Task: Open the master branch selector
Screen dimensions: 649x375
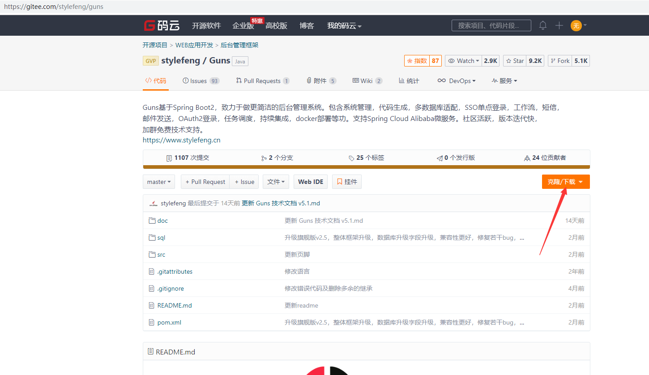Action: click(159, 182)
